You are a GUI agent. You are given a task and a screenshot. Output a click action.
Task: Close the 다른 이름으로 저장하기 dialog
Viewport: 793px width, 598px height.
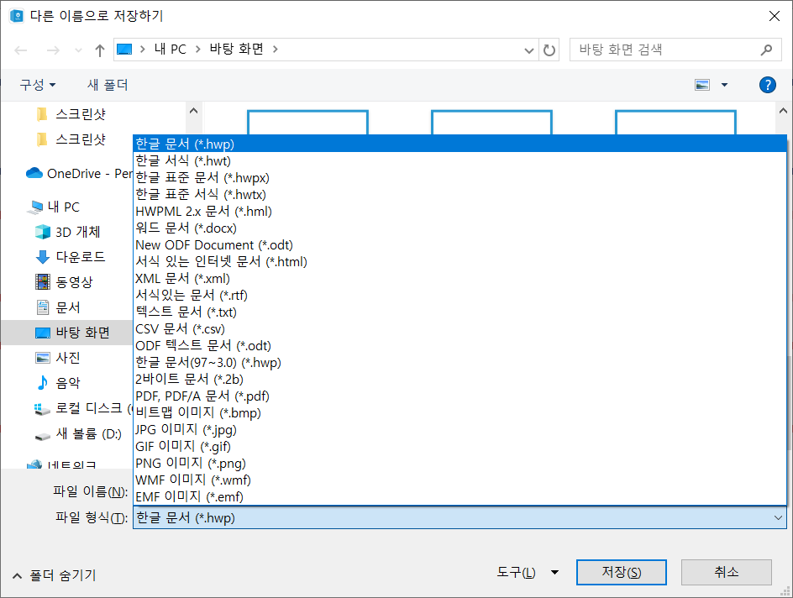tap(774, 16)
